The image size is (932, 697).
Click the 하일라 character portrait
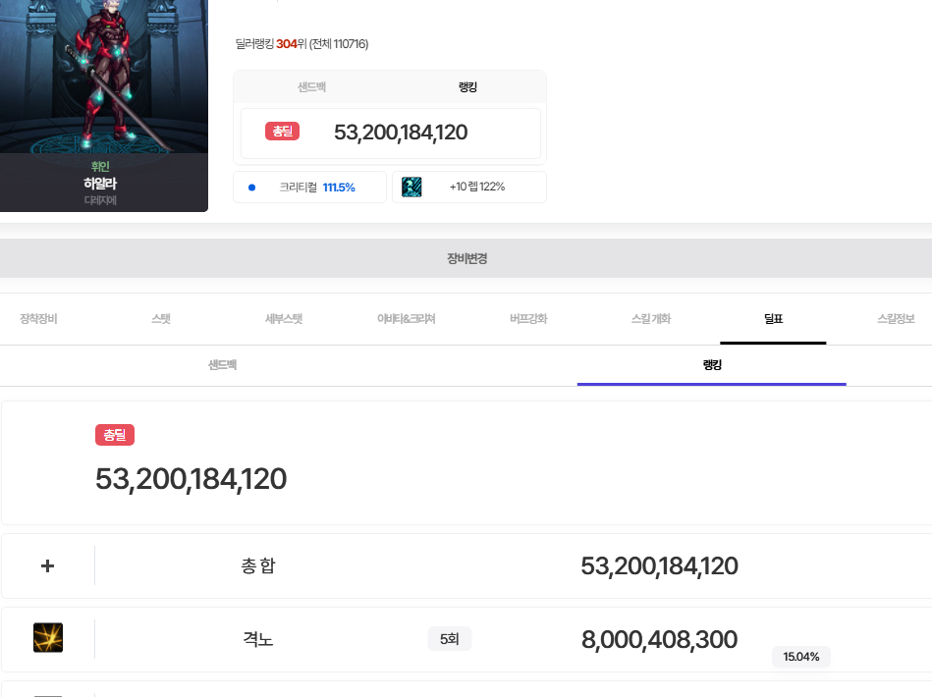pos(104,79)
